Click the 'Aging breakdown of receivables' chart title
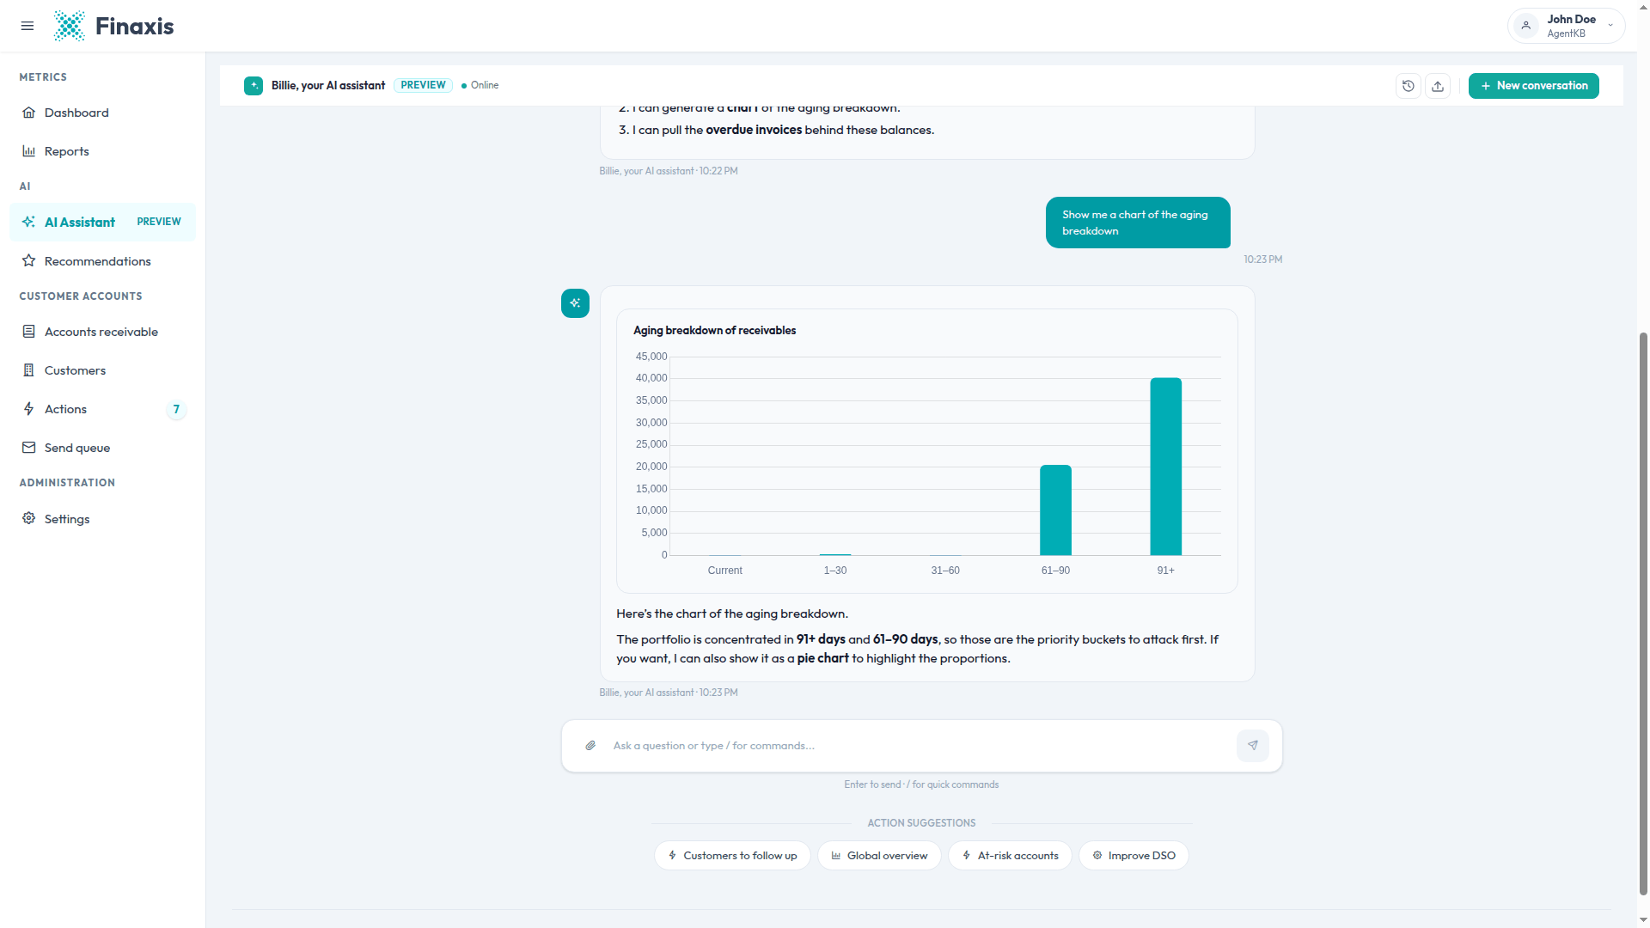The height and width of the screenshot is (928, 1650). tap(714, 330)
